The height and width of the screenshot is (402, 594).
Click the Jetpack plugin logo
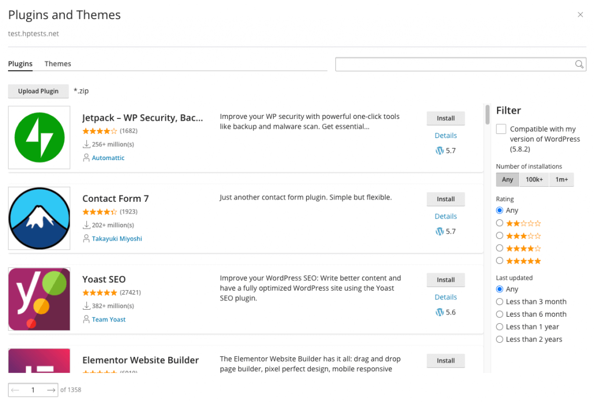(x=39, y=137)
